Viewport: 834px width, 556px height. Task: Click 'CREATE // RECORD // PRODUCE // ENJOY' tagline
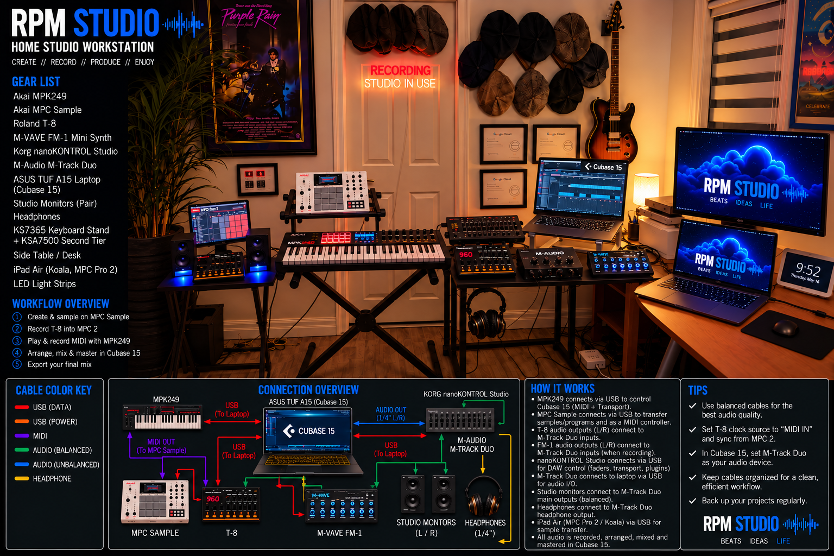(83, 62)
